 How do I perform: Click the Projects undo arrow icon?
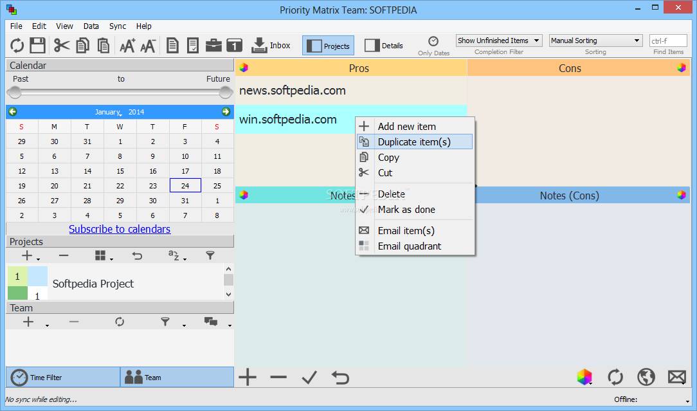pyautogui.click(x=138, y=255)
